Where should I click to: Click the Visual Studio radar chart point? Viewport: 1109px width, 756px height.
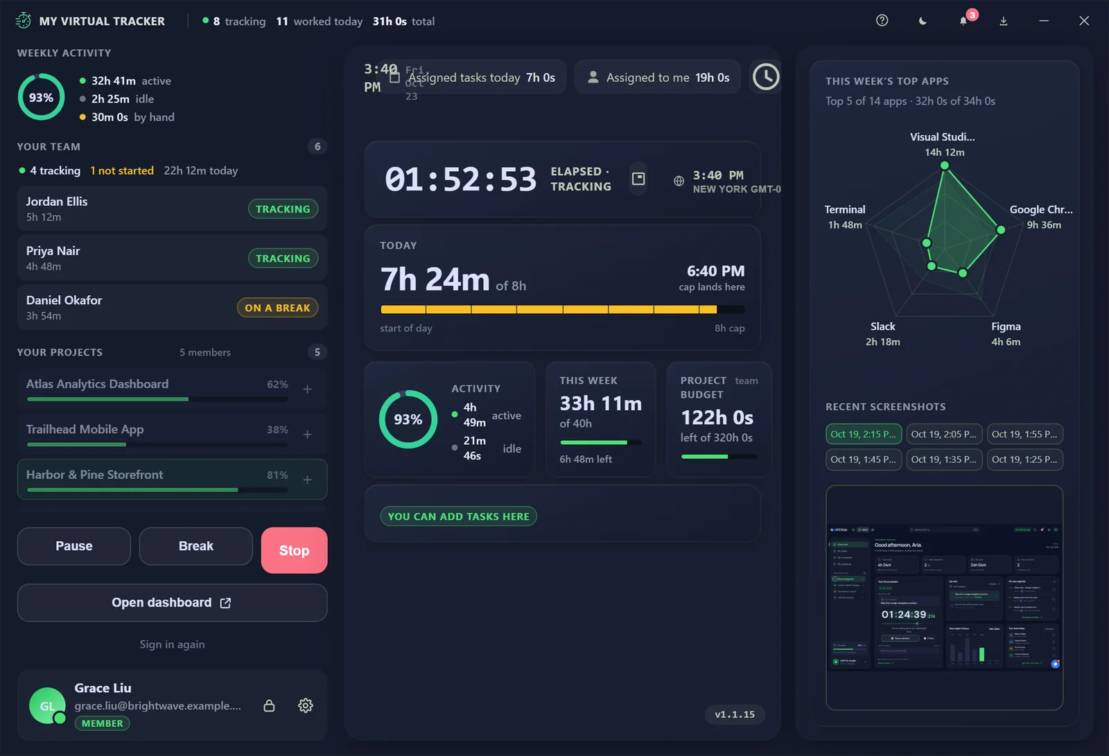click(944, 166)
